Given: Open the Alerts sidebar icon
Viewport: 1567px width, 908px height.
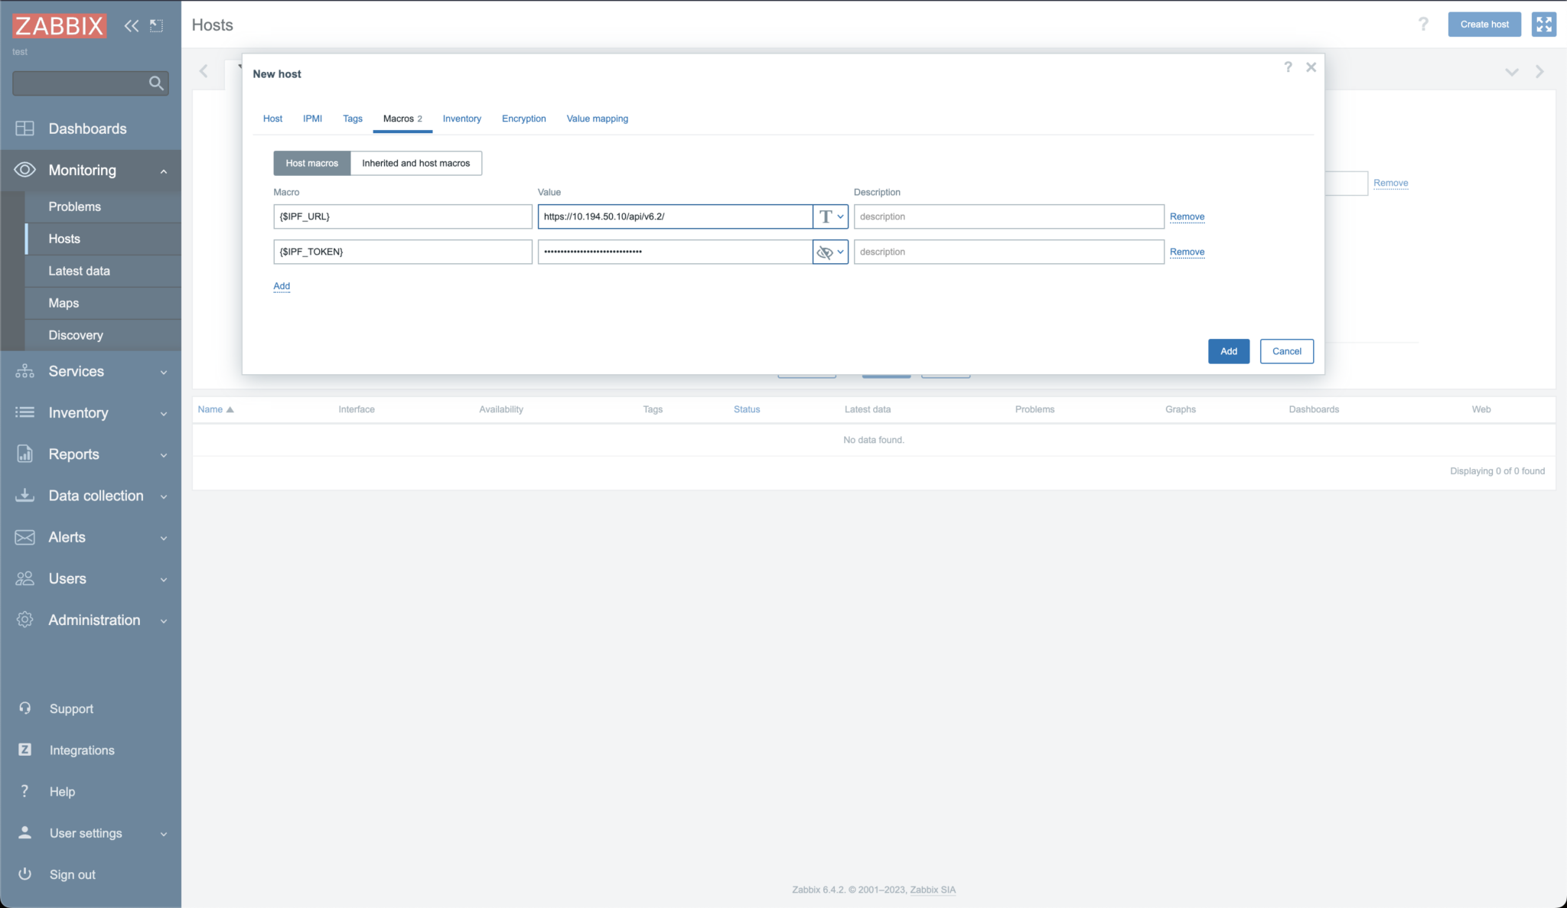Looking at the screenshot, I should [x=24, y=537].
